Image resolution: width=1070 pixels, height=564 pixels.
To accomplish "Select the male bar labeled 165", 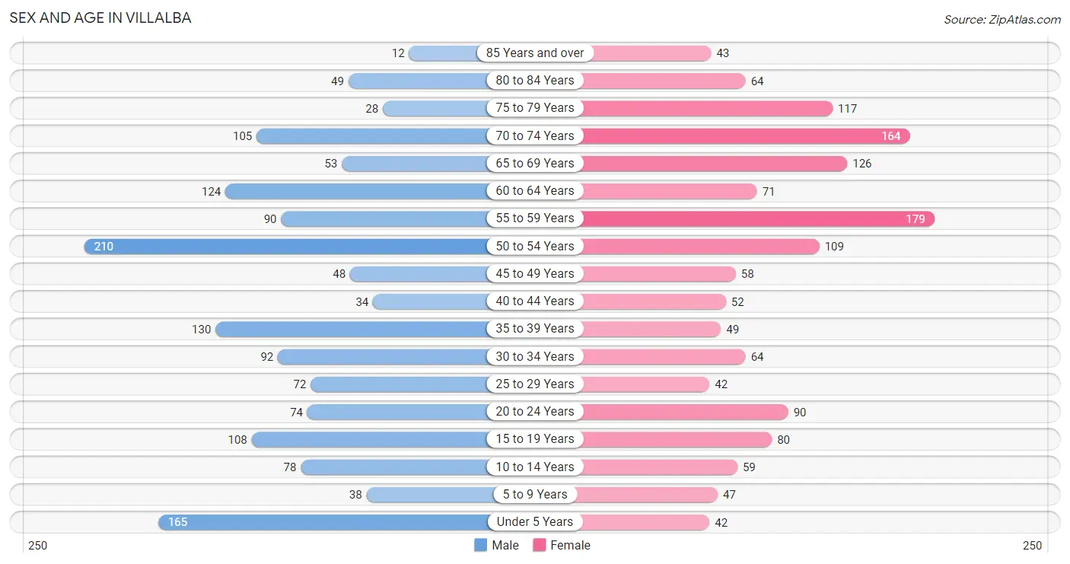I will (323, 521).
